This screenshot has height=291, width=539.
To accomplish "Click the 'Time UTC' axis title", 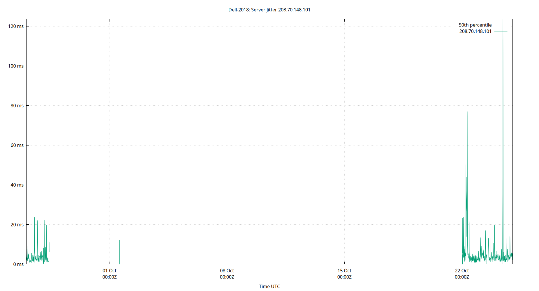I will point(269,286).
